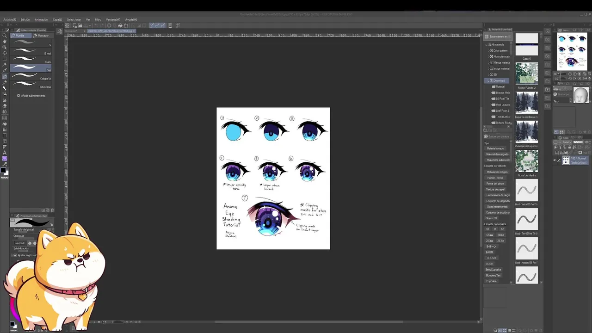Image resolution: width=592 pixels, height=333 pixels.
Task: Open the Archivo(F) menu
Action: coord(10,19)
